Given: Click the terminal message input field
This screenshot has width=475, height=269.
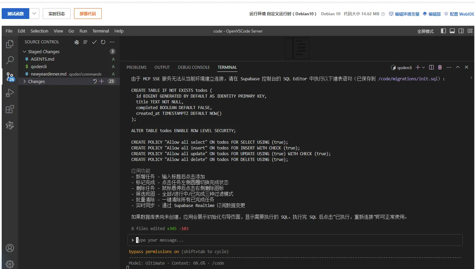Looking at the screenshot, I should click(237, 240).
